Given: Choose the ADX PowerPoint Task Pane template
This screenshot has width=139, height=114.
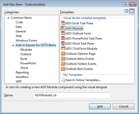Looking at the screenshot, I should point(84,39).
